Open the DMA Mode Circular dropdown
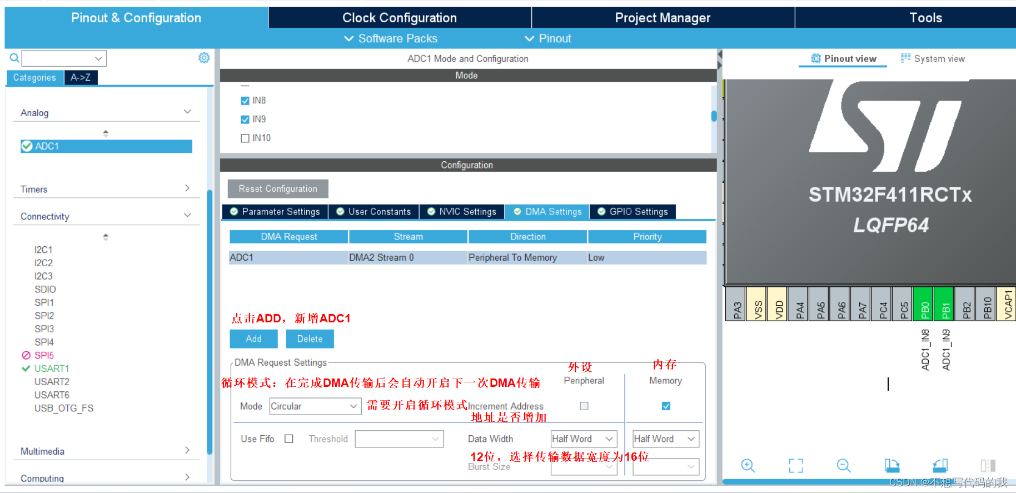This screenshot has width=1016, height=493. click(315, 406)
